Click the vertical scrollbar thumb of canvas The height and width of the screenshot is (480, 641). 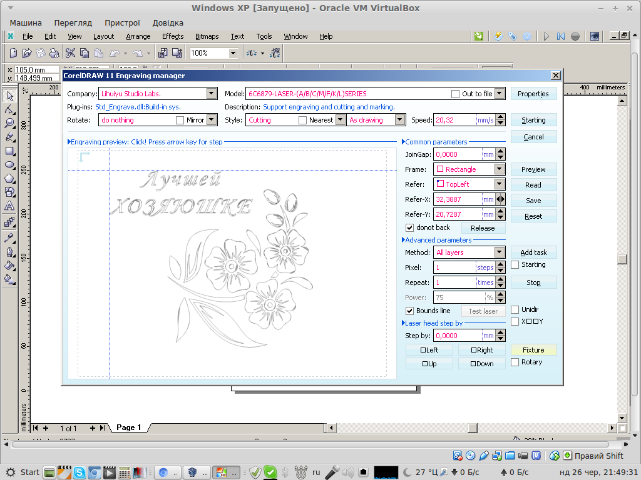coord(622,259)
